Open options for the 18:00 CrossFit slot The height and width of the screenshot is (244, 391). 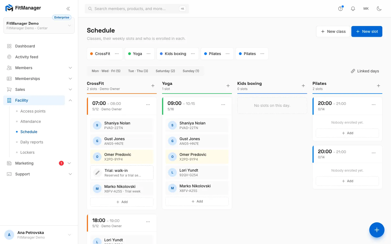click(x=148, y=222)
